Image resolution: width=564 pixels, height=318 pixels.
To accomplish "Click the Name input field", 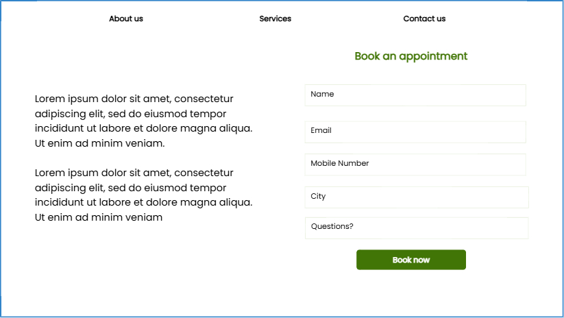I will pyautogui.click(x=415, y=95).
